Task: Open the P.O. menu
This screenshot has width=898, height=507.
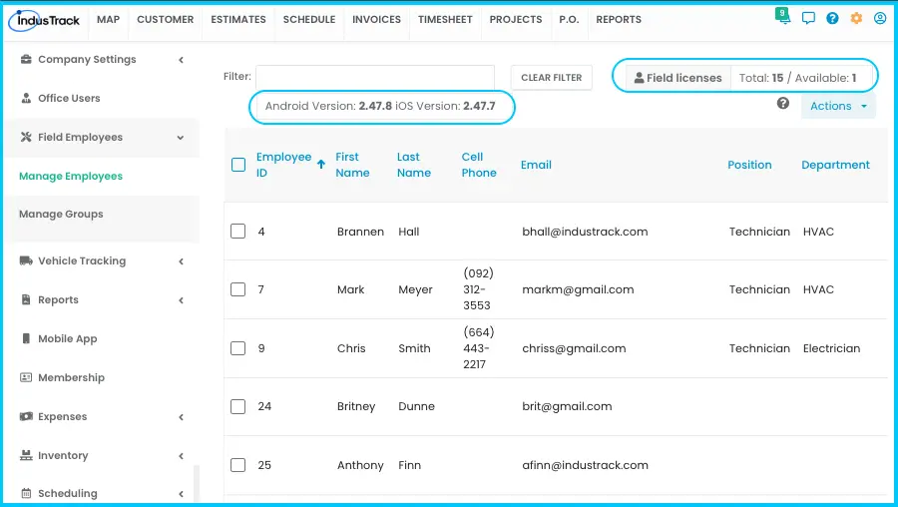Action: tap(569, 20)
